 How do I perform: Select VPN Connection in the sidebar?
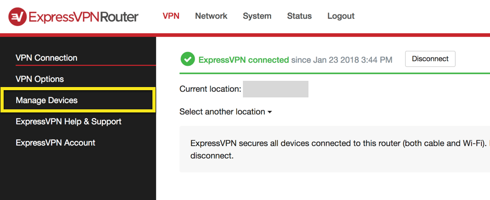[47, 58]
